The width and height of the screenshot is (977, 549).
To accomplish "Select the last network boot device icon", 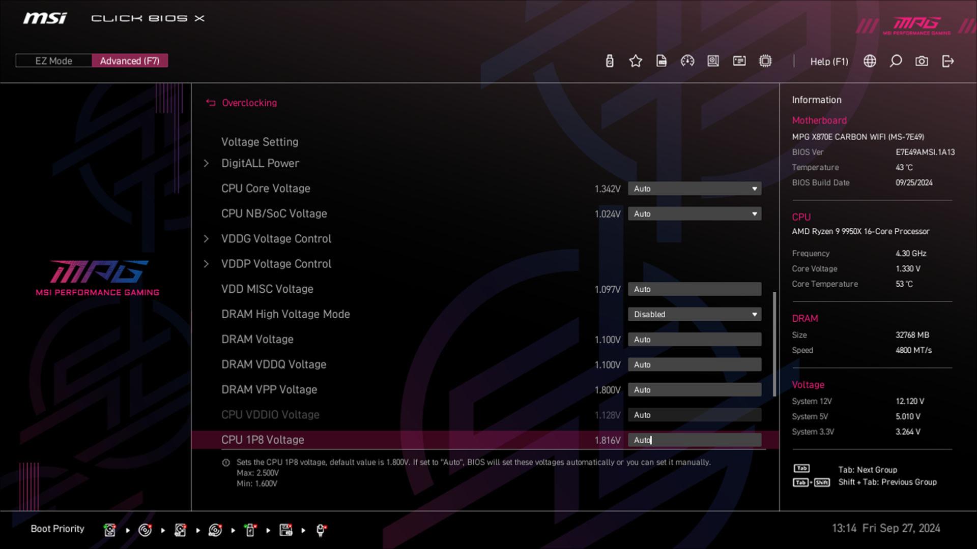I will (321, 530).
